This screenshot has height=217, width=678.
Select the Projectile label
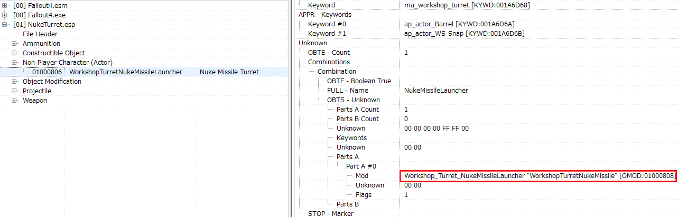37,91
